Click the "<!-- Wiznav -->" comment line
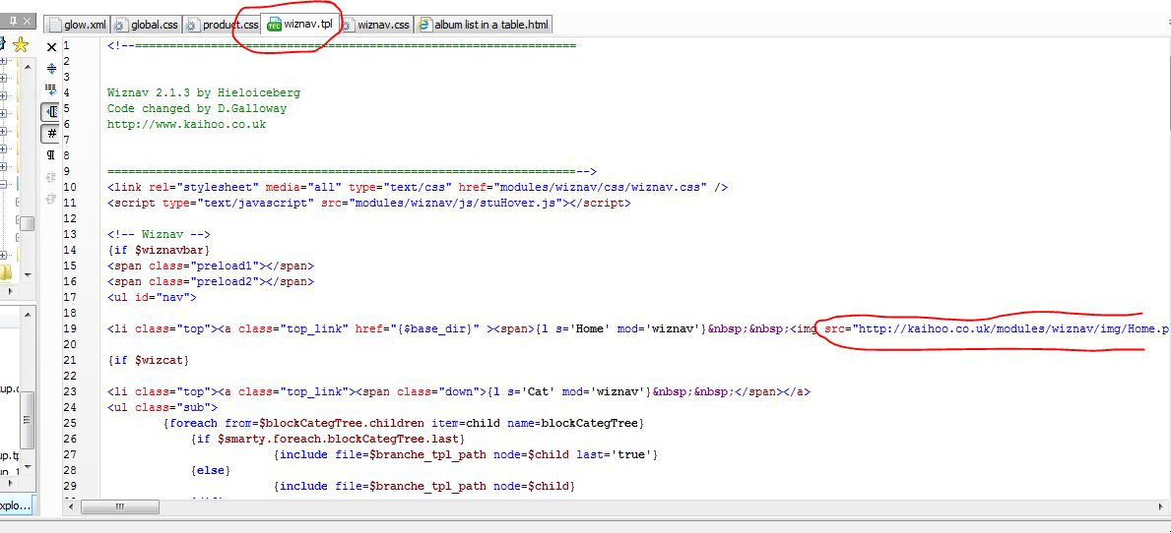 point(160,234)
